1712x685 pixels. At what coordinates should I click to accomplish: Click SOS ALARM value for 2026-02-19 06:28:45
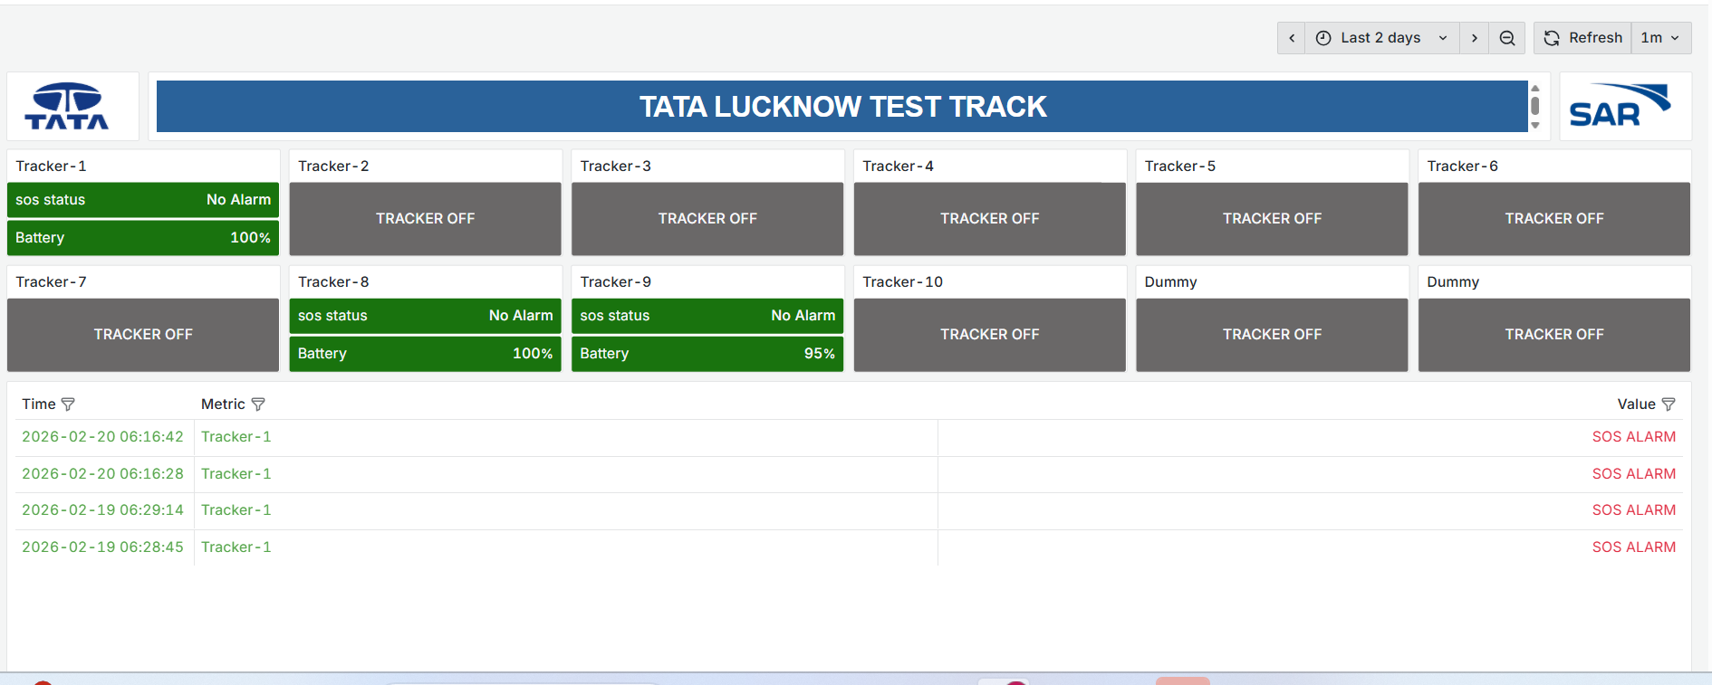[x=1633, y=547]
